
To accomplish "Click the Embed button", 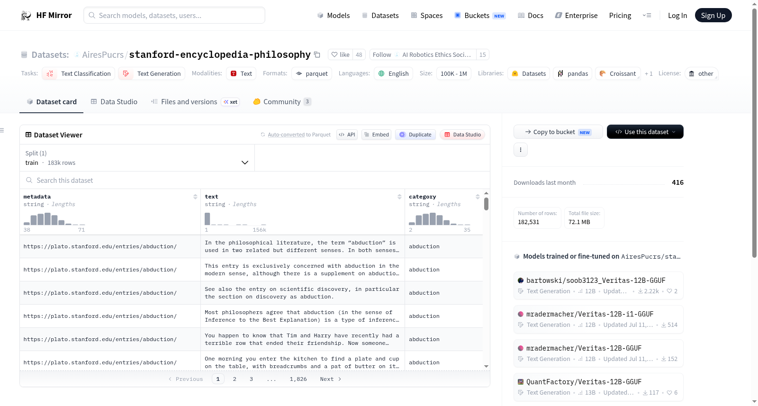I will [377, 135].
